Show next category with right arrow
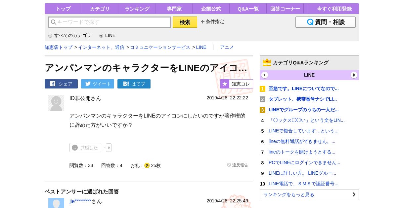This screenshot has width=397, height=208. [x=354, y=75]
